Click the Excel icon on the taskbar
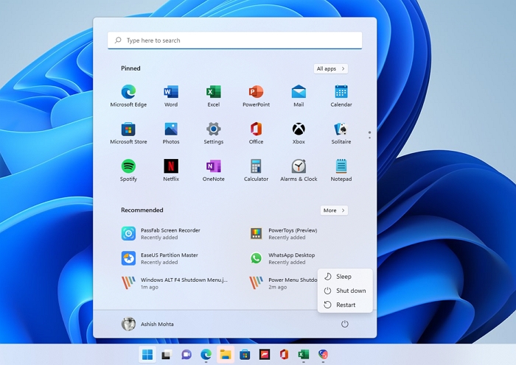 click(304, 355)
